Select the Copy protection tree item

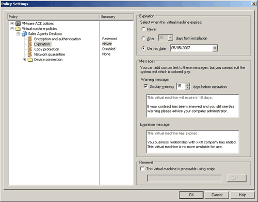[47, 49]
